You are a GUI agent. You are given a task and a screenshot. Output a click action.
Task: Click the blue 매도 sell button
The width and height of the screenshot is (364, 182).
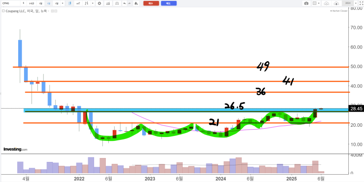pyautogui.click(x=169, y=3)
